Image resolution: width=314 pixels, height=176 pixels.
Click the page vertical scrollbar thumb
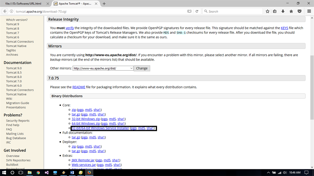pyautogui.click(x=312, y=87)
